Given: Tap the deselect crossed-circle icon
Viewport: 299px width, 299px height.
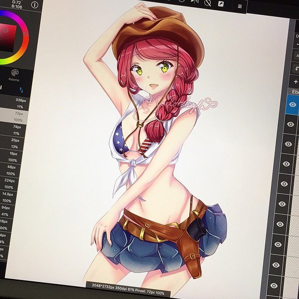Looking at the screenshot, I should (208, 2).
